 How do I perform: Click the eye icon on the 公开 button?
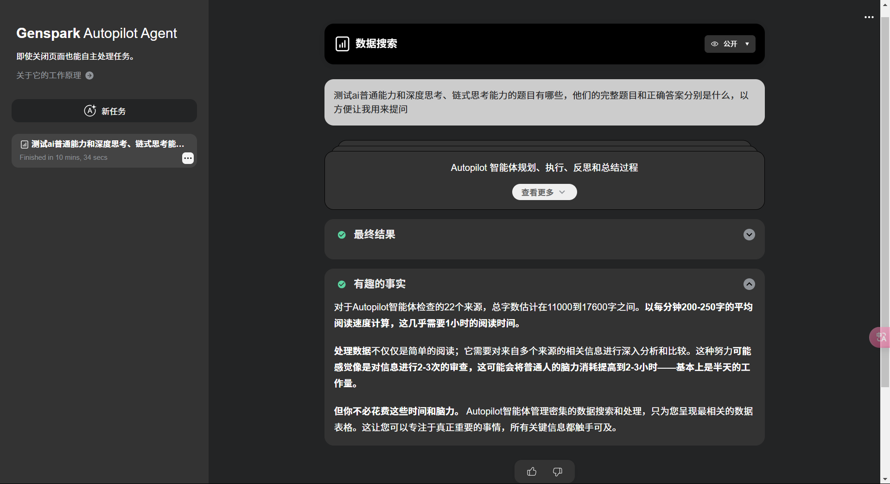(714, 44)
